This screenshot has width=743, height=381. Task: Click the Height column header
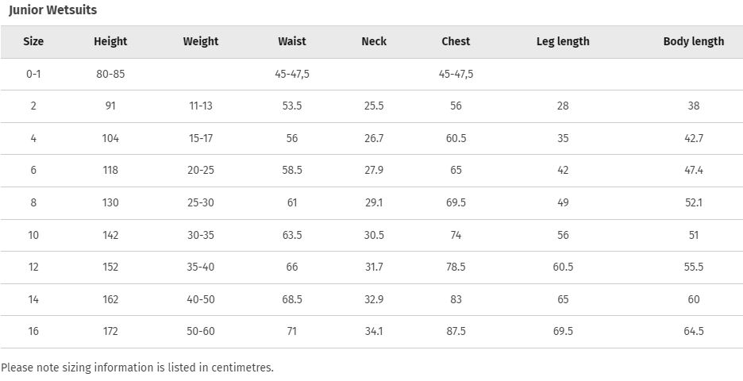(x=110, y=42)
